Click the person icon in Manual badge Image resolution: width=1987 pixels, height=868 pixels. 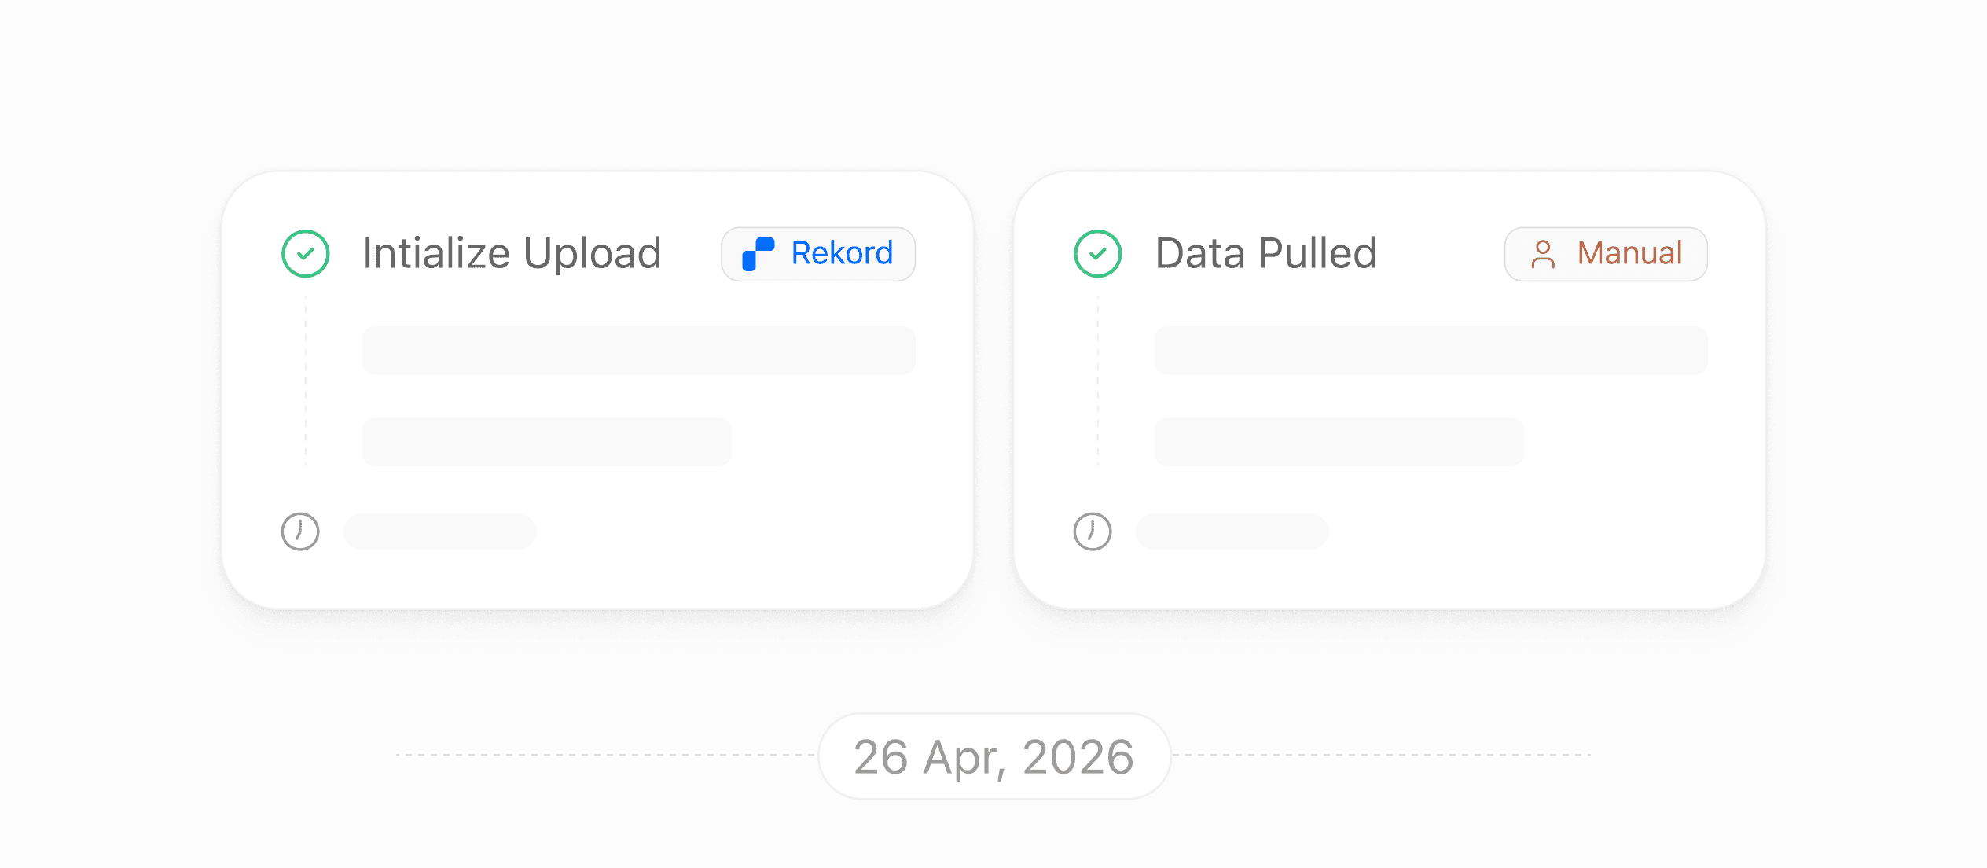tap(1543, 254)
